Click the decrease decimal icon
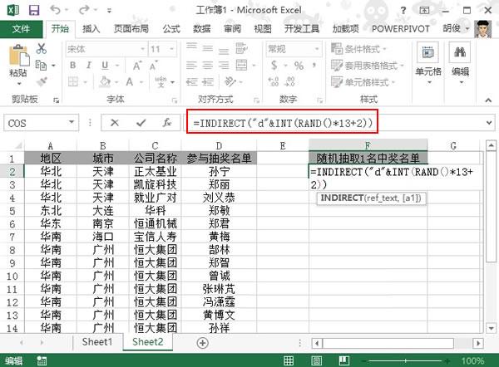This screenshot has width=499, height=367. pyautogui.click(x=289, y=81)
